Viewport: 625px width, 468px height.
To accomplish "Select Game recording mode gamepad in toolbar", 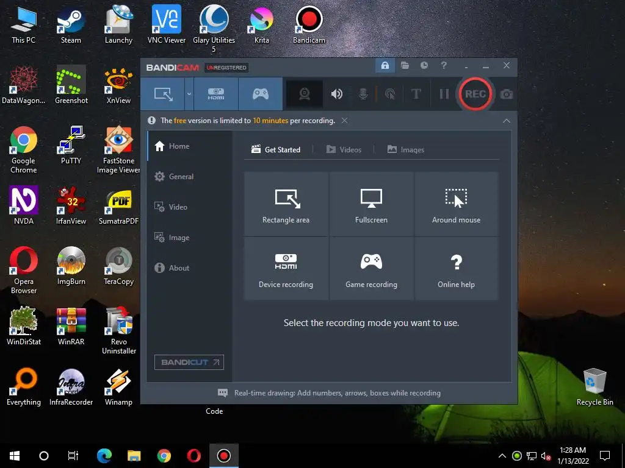I will [261, 94].
